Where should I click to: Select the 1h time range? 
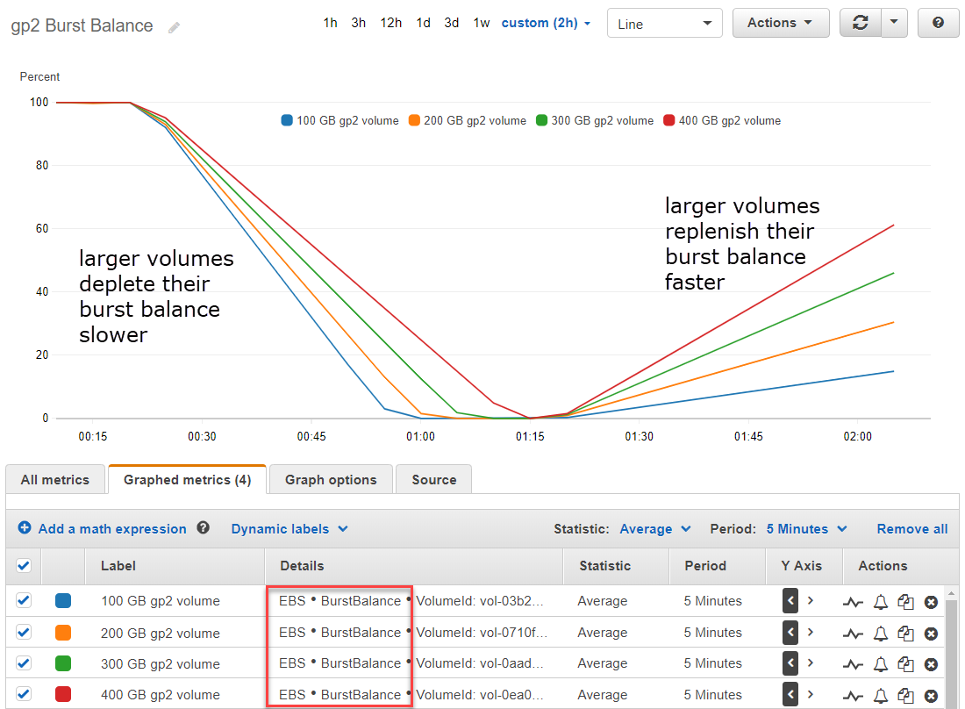tap(331, 23)
